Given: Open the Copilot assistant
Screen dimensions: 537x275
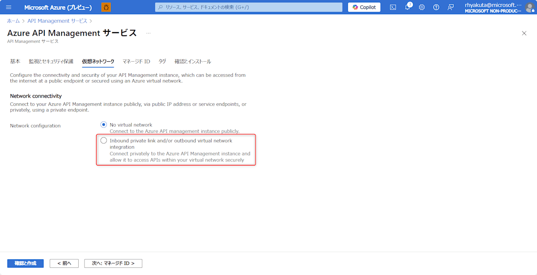Looking at the screenshot, I should coord(364,7).
